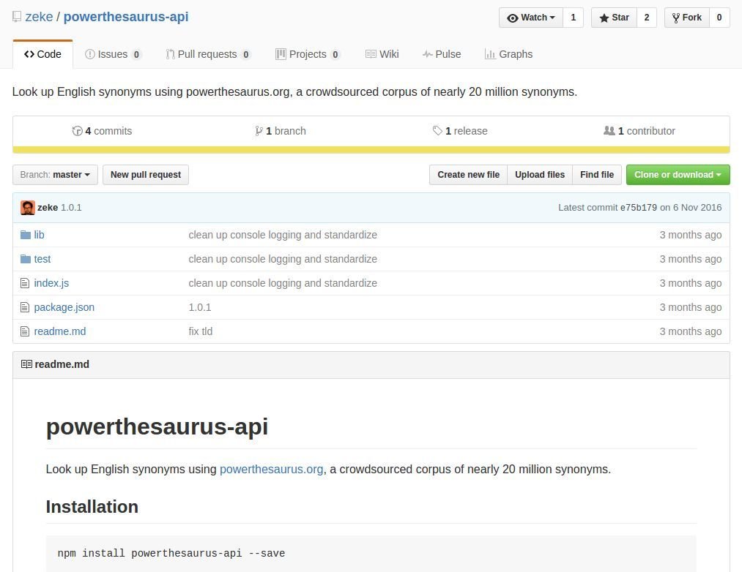View the stargazers count of 2
This screenshot has width=742, height=572.
click(646, 18)
